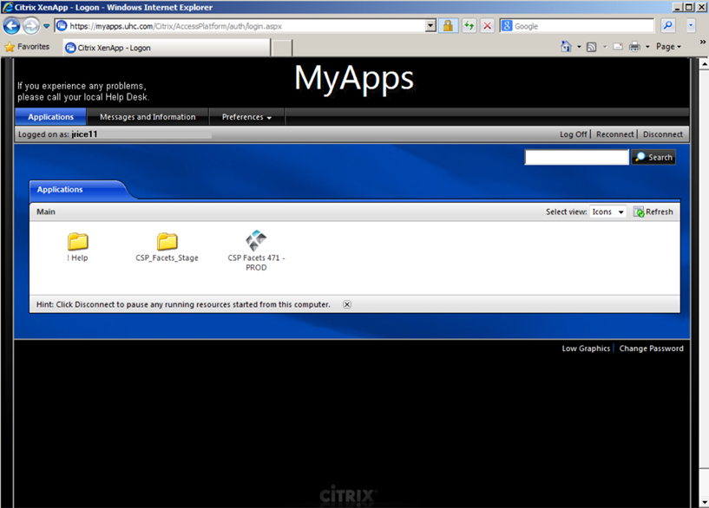Open the ! Help folder
Screen dimensions: 709x508
coord(78,242)
